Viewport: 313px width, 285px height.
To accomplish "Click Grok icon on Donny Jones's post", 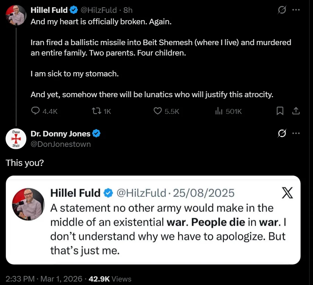I will [x=282, y=134].
